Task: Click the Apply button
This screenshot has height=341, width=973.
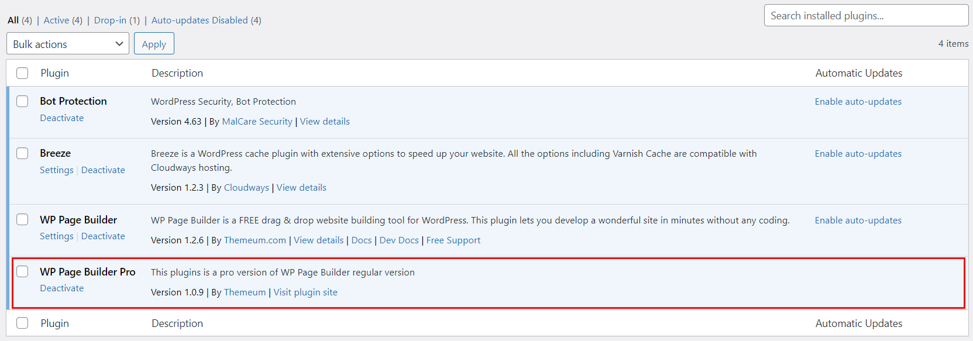Action: 154,44
